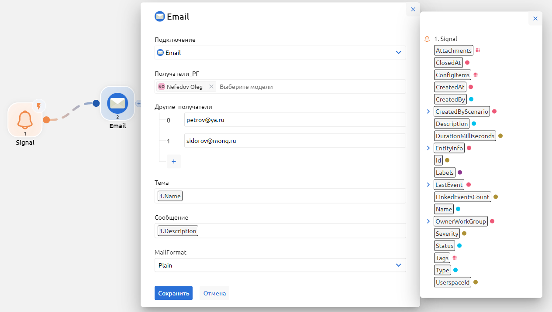Image resolution: width=552 pixels, height=312 pixels.
Task: Click the petrov@ya.ru recipient input field
Action: (295, 119)
